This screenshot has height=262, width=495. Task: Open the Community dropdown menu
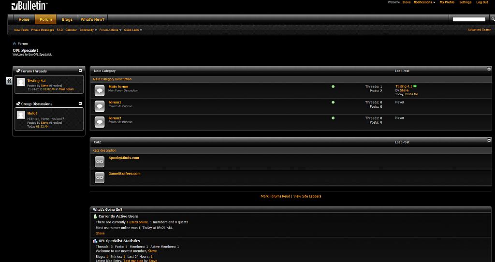(88, 30)
